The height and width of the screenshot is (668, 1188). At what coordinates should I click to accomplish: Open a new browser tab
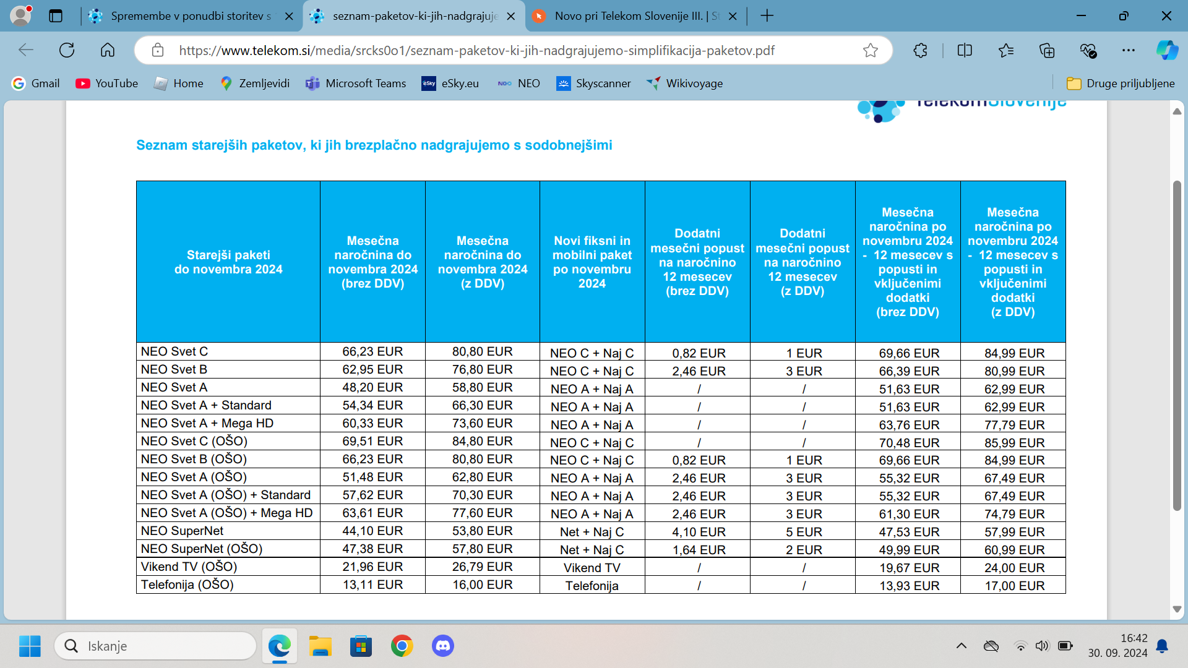[767, 16]
